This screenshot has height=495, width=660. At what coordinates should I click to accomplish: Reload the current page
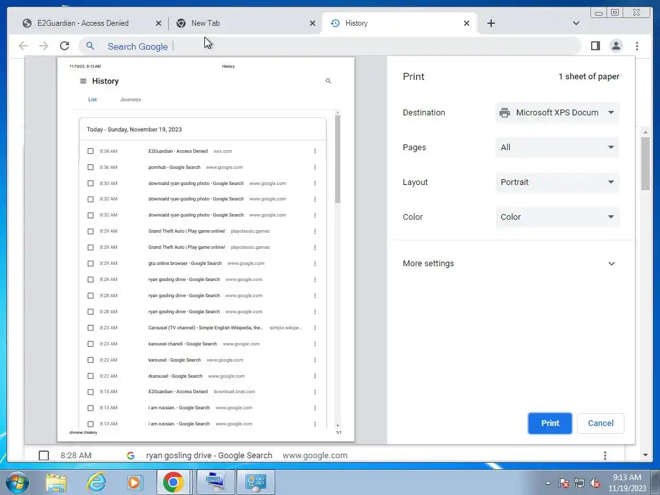tap(64, 46)
